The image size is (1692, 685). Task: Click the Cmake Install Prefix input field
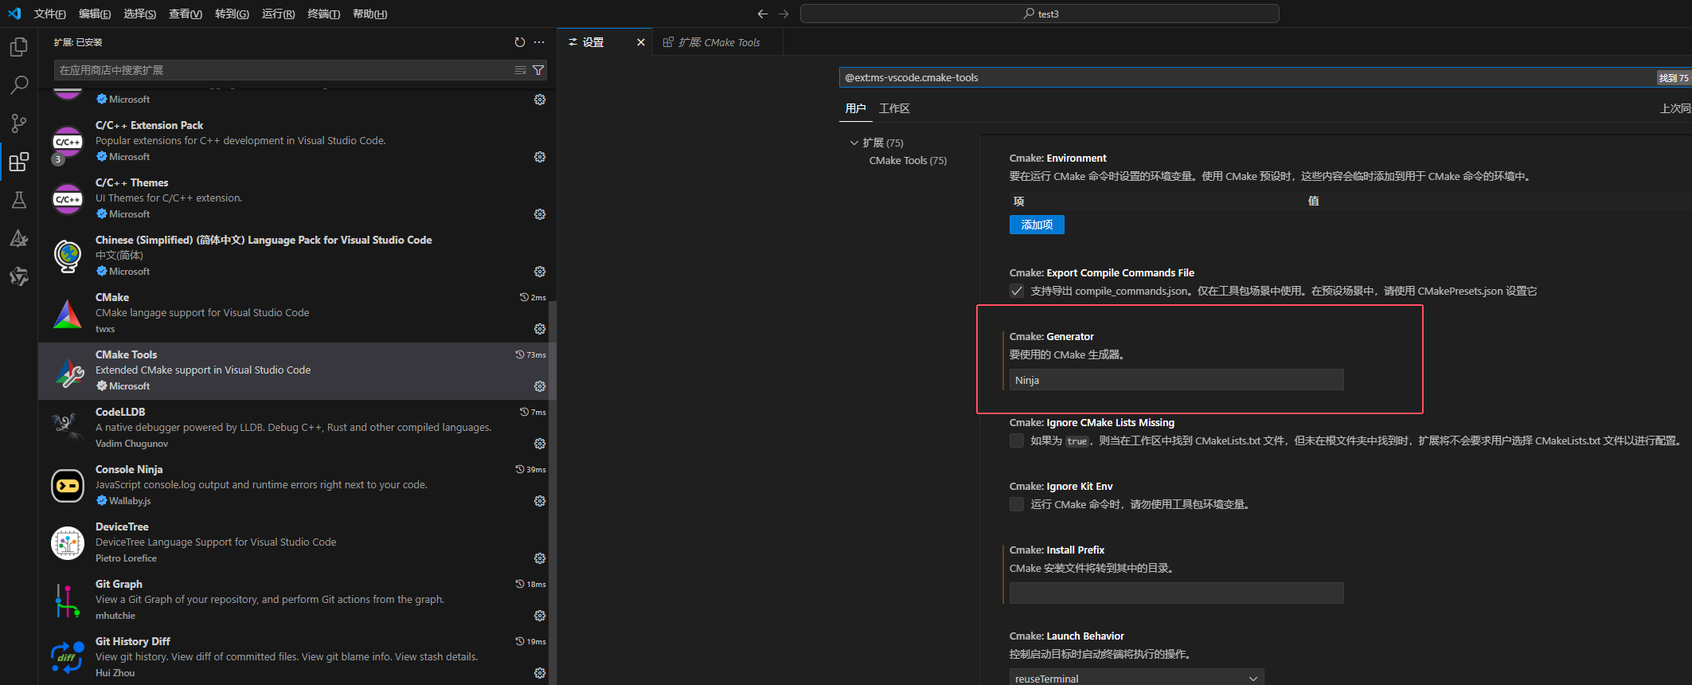click(x=1176, y=593)
